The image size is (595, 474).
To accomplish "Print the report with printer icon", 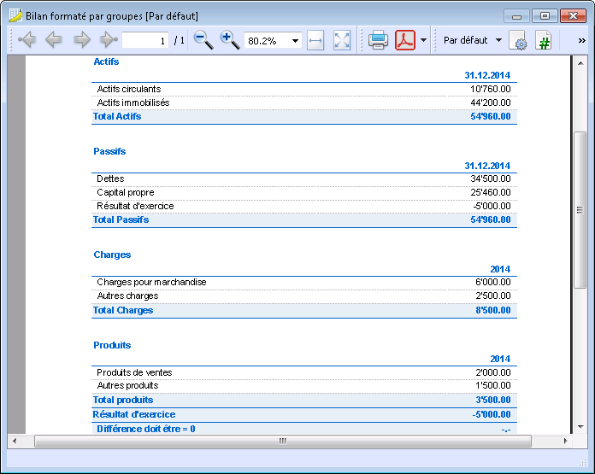I will click(x=378, y=40).
